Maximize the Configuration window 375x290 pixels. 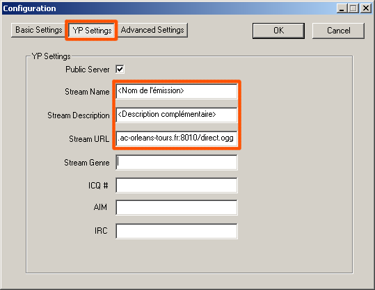[x=353, y=8]
